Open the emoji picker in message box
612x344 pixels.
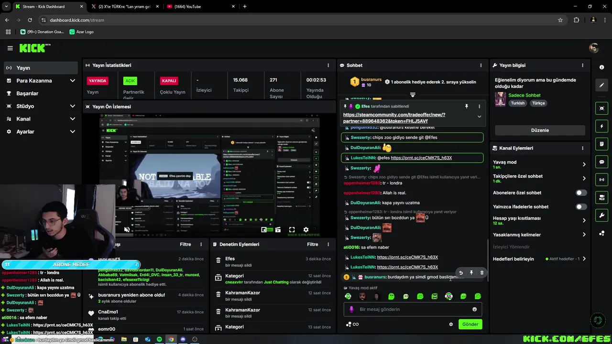point(474,309)
